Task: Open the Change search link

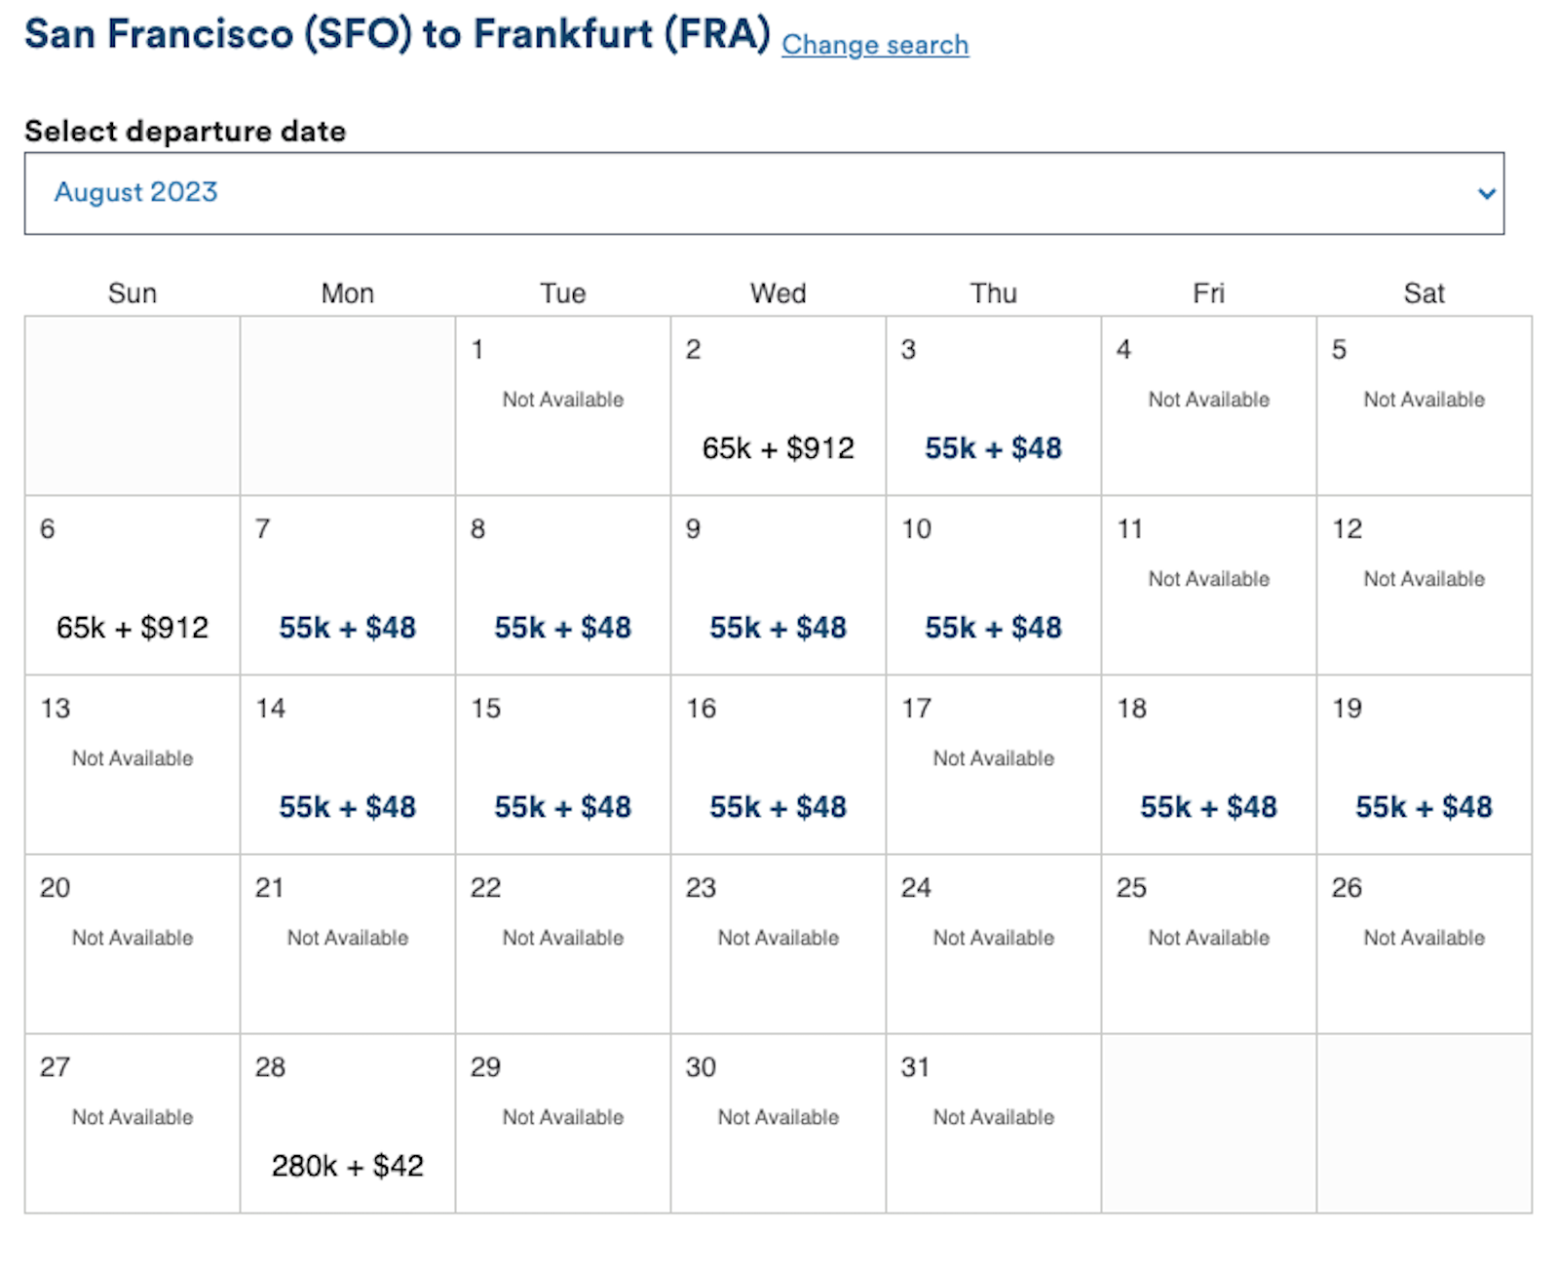Action: (874, 45)
